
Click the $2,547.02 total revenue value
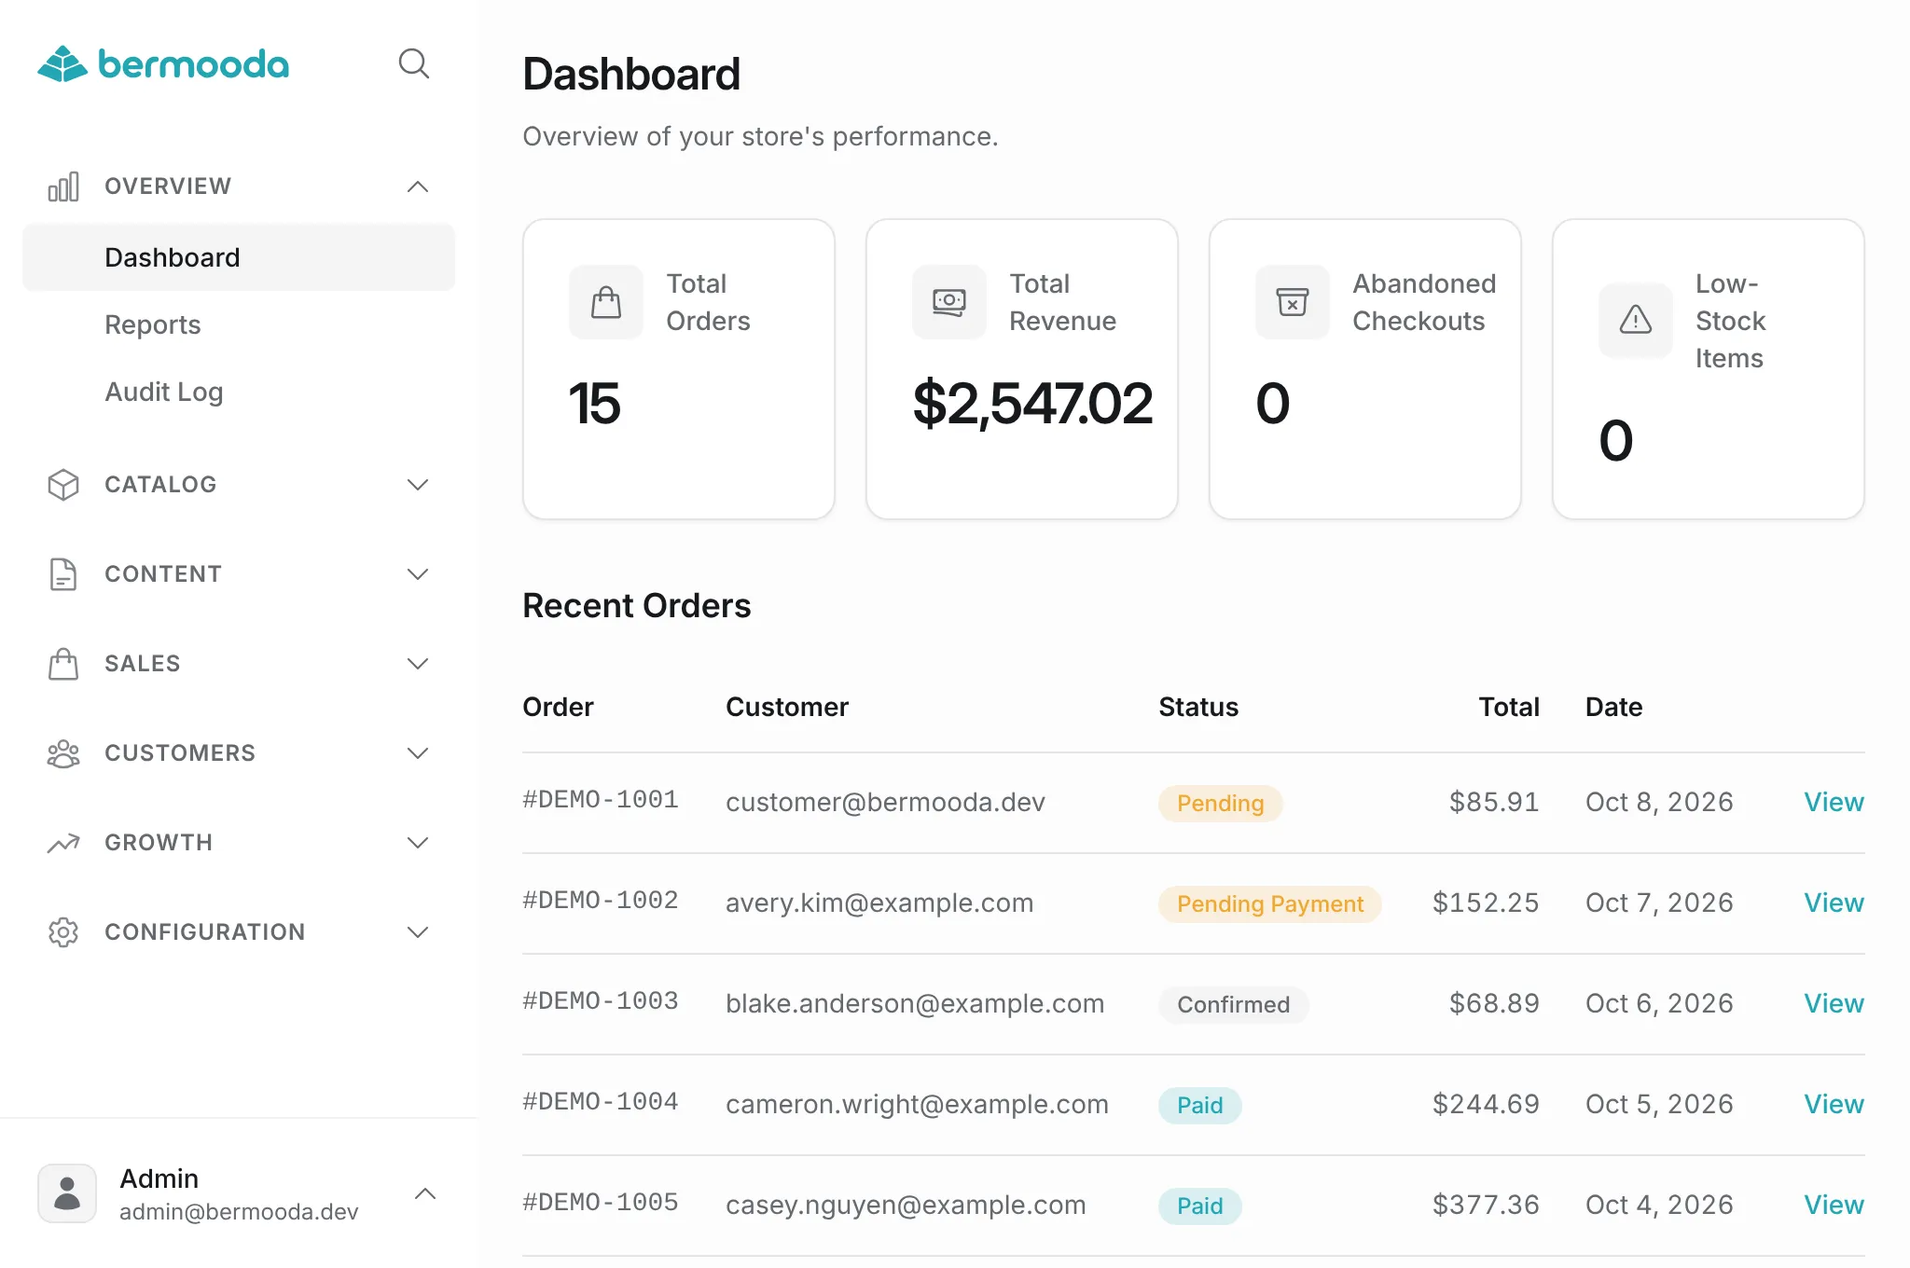point(1032,404)
